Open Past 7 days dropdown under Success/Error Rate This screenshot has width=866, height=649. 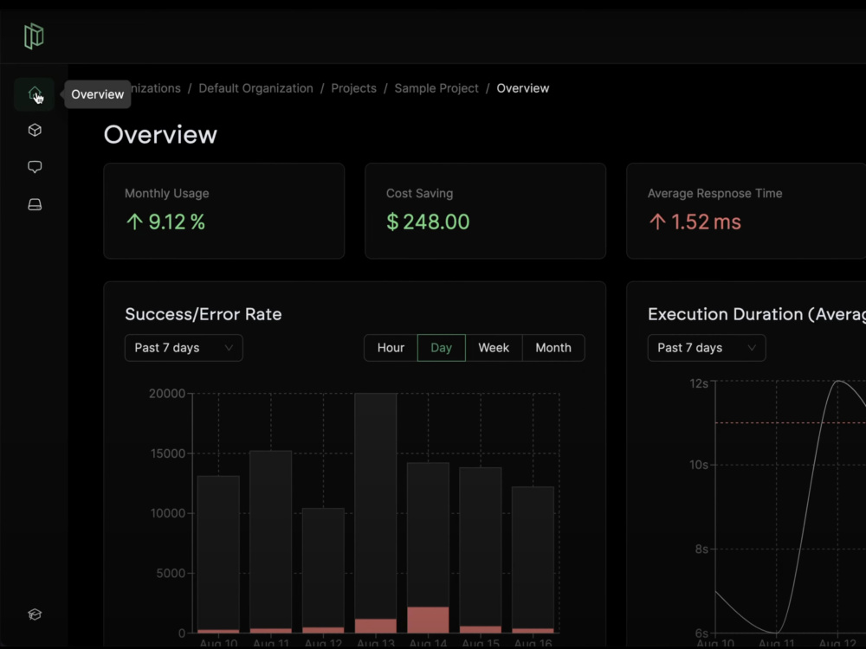[x=184, y=348]
